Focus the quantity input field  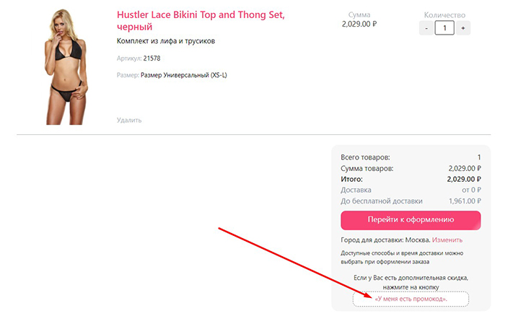pos(444,28)
